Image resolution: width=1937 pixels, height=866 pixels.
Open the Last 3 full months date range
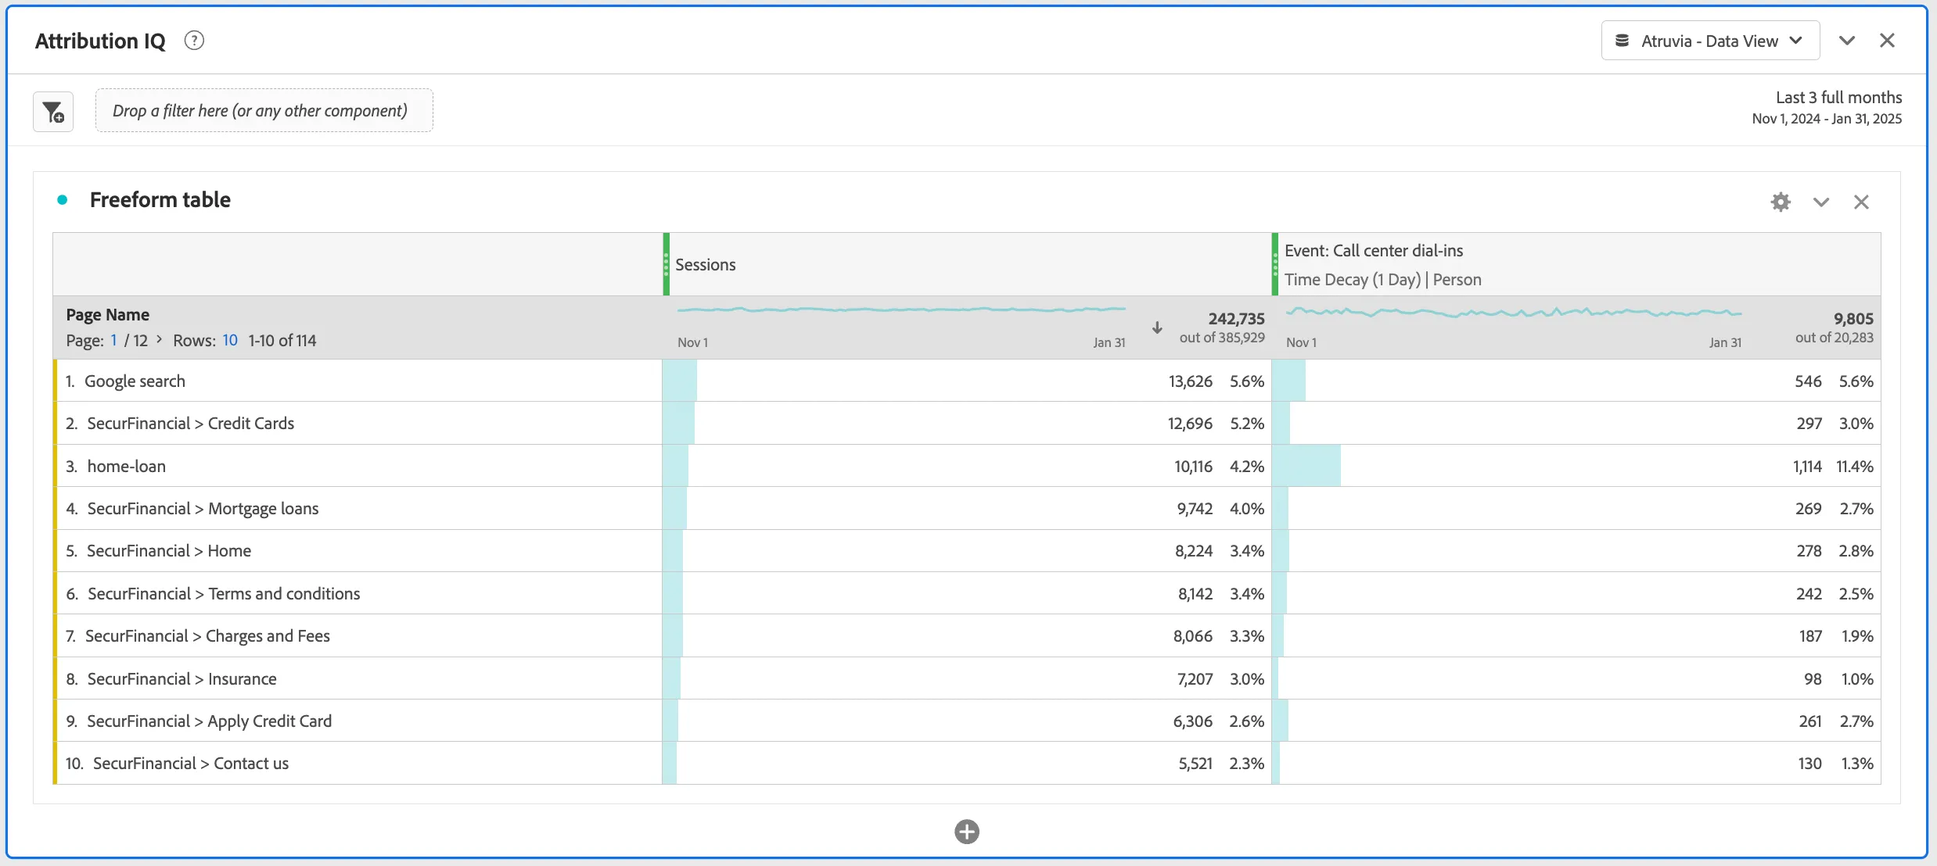pos(1827,107)
